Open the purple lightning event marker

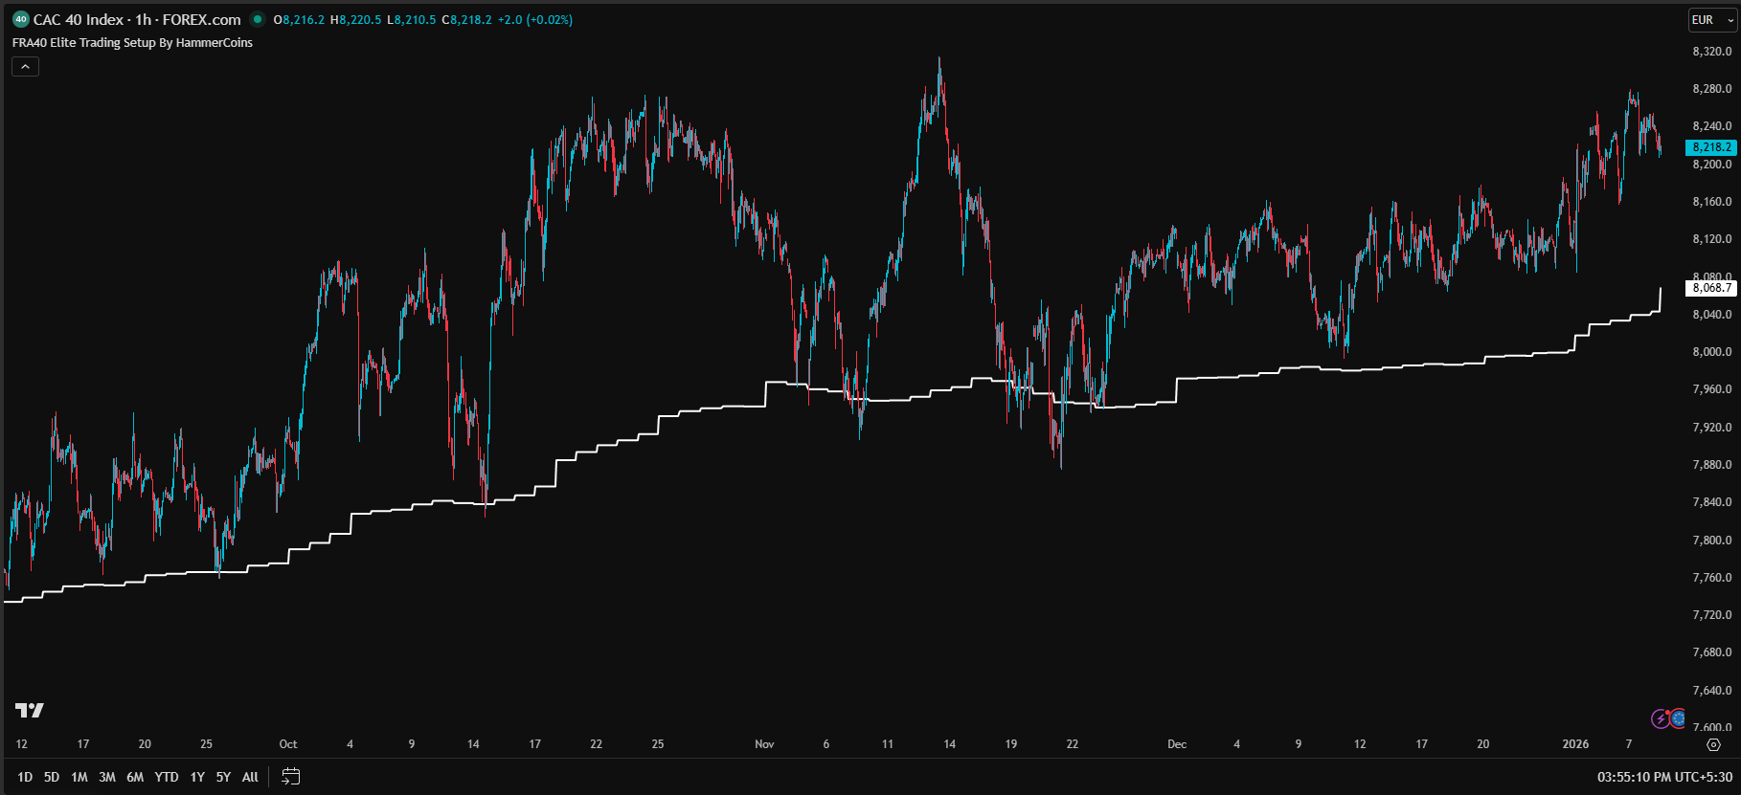click(1662, 718)
